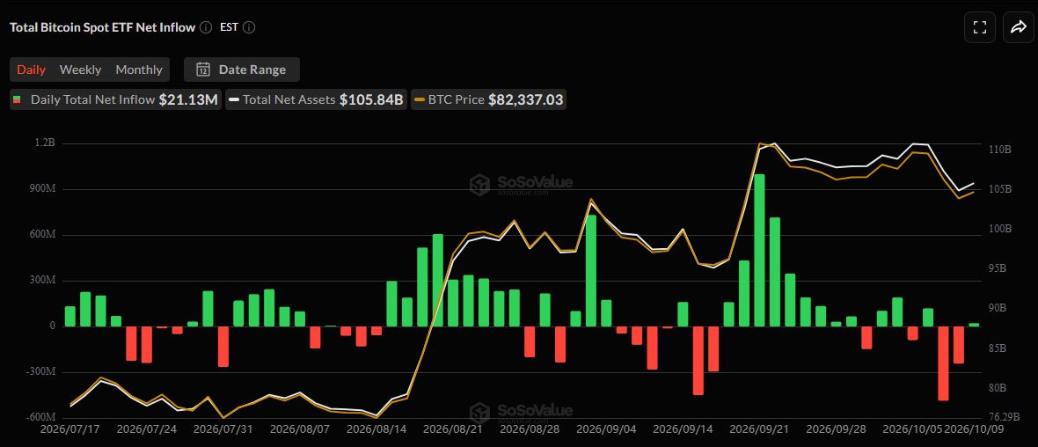
Task: Open the Date Range picker
Action: point(242,70)
